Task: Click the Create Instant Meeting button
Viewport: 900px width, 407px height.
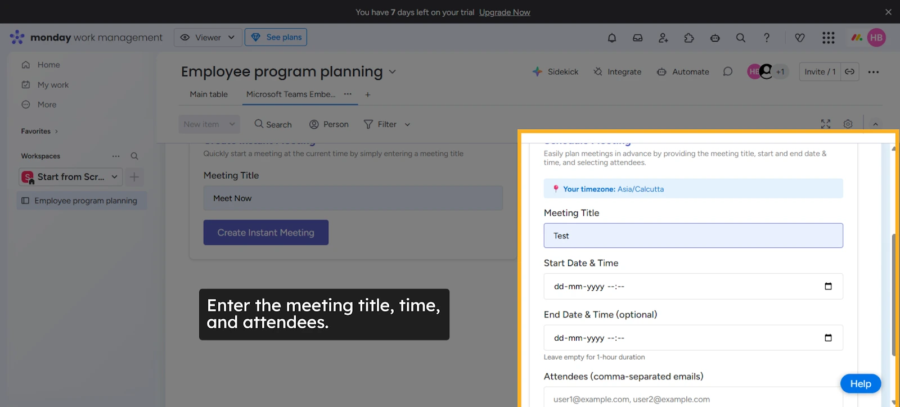Action: (x=265, y=233)
